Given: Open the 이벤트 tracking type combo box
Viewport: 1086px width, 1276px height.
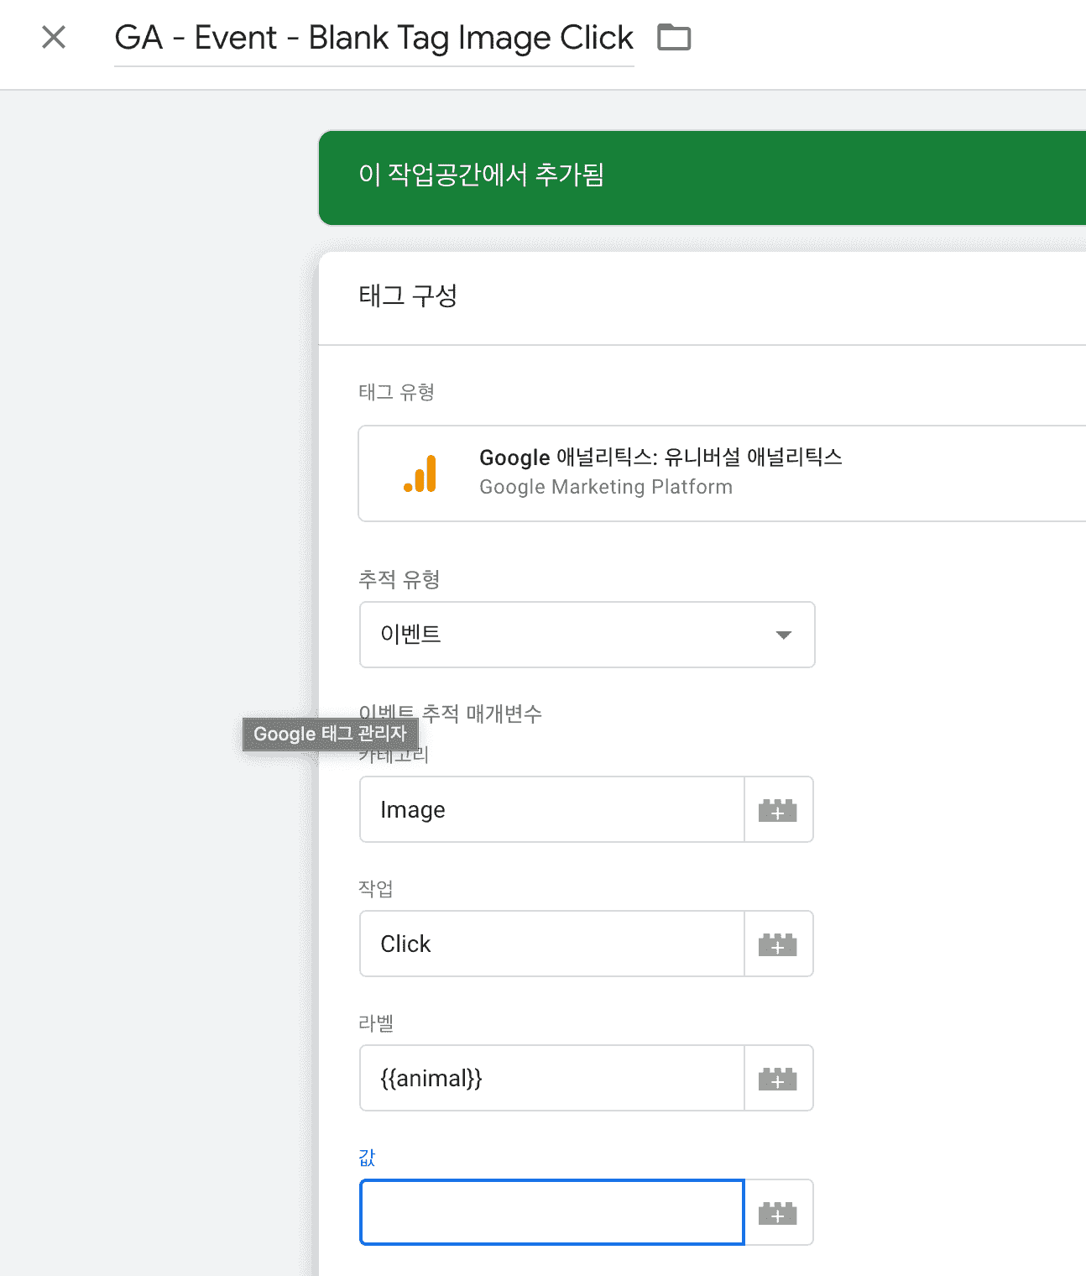Looking at the screenshot, I should [x=571, y=635].
